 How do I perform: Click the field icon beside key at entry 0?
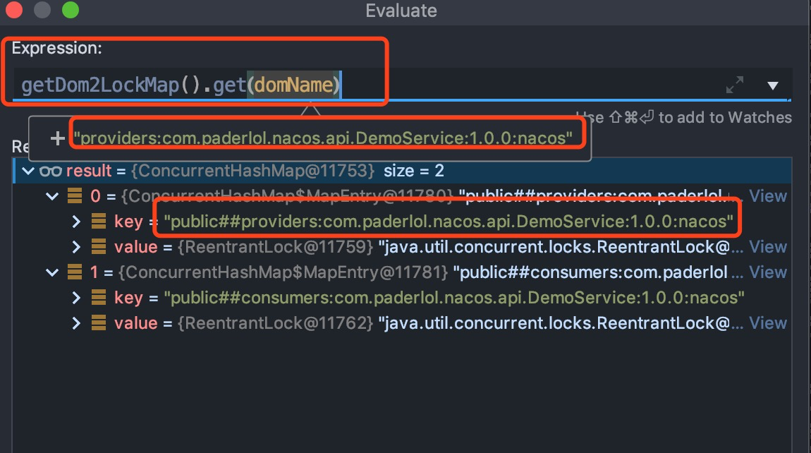pyautogui.click(x=98, y=221)
